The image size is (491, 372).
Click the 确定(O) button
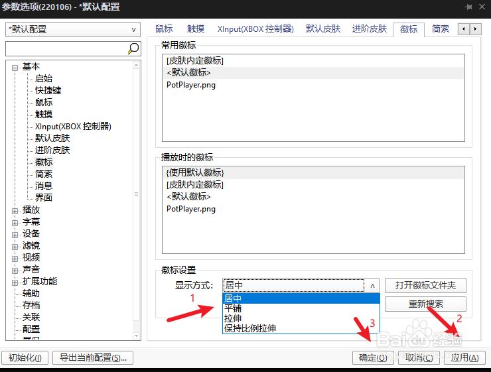pyautogui.click(x=373, y=357)
